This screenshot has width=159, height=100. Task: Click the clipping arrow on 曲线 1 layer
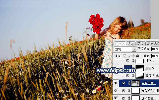[x=122, y=61]
